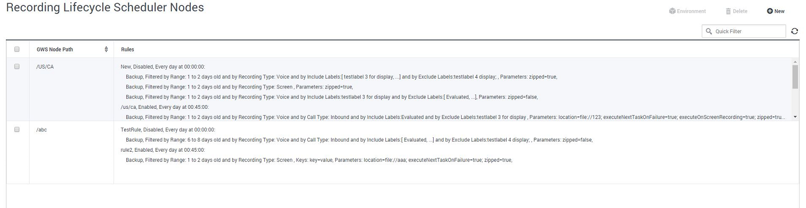Click the rules scrollbar down arrow

pyautogui.click(x=795, y=116)
